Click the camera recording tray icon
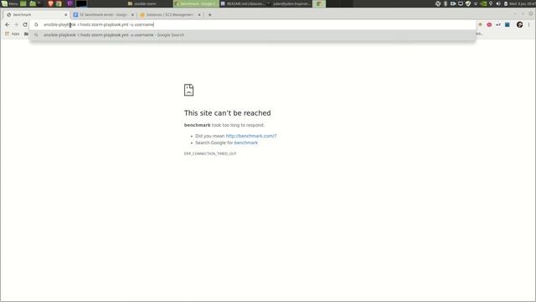 tap(453, 3)
